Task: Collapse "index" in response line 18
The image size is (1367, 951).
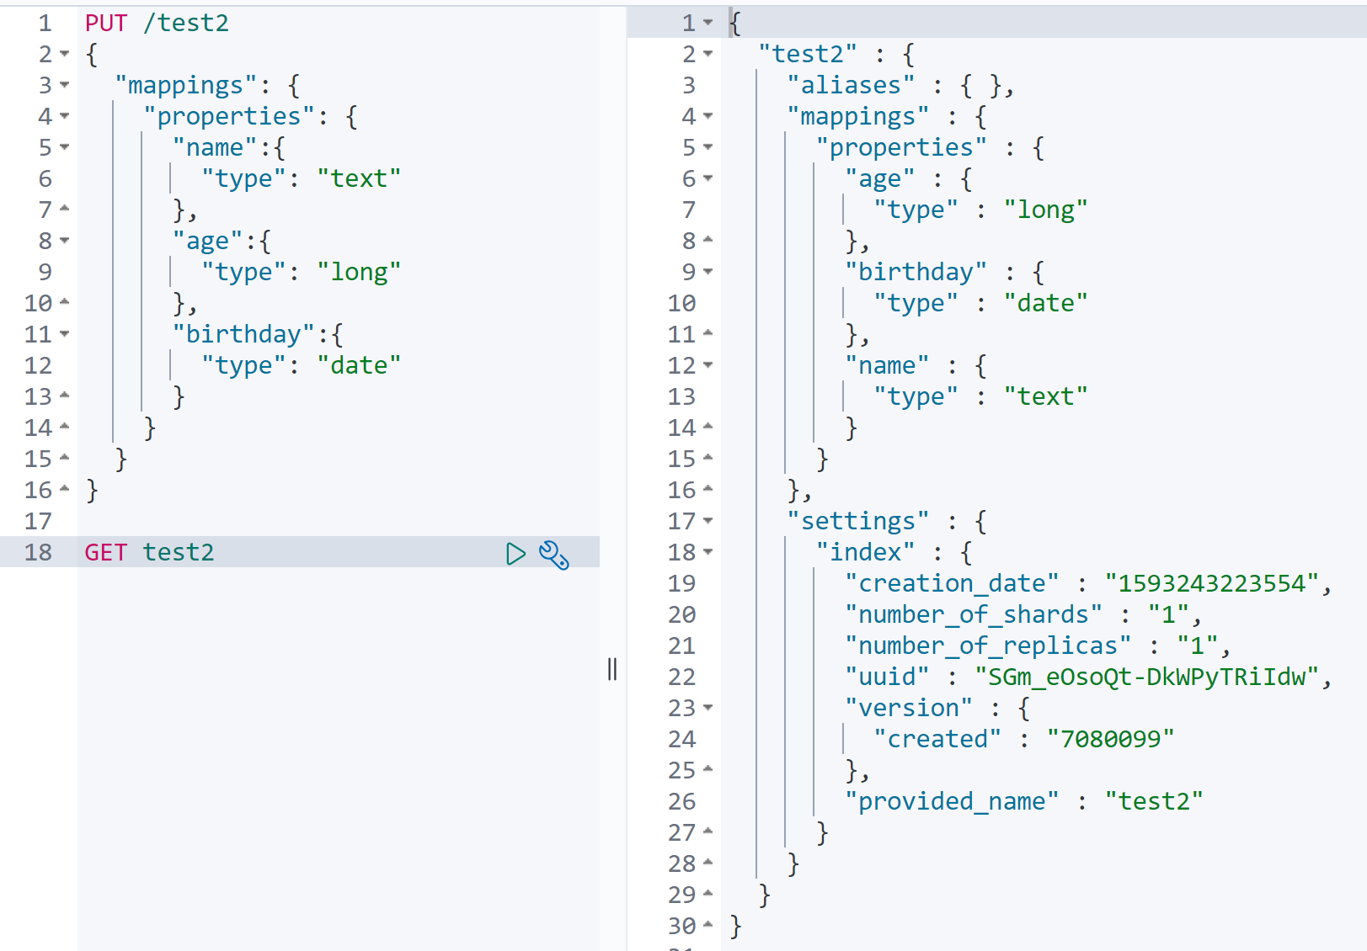Action: (708, 553)
